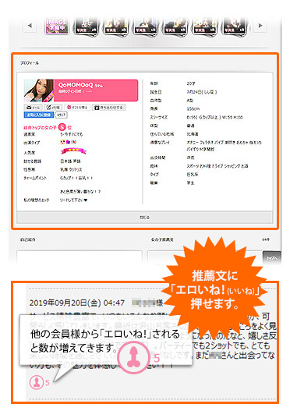Click the pink rank 5 badge

pyautogui.click(x=62, y=127)
